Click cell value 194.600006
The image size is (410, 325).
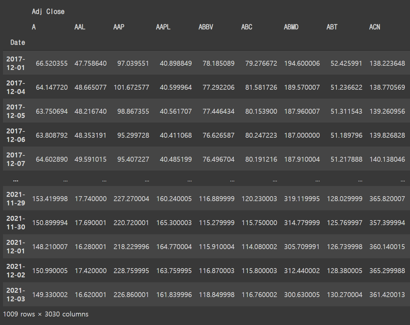tap(302, 63)
